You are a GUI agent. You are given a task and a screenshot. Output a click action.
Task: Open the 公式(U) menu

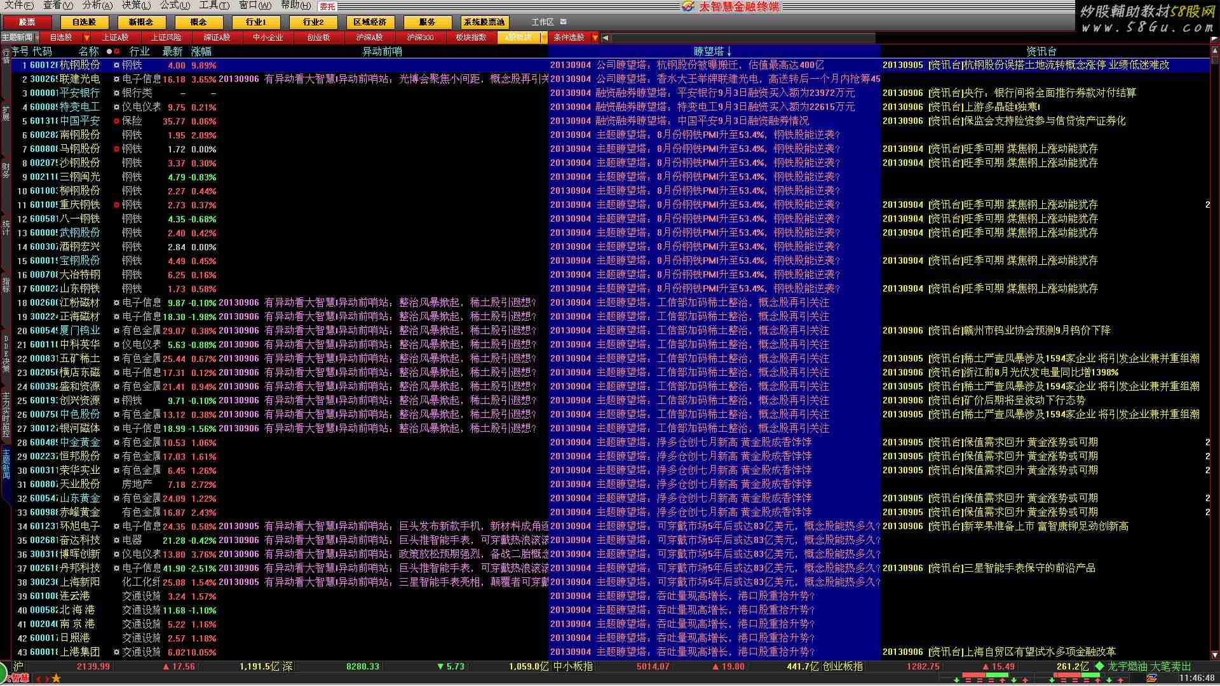click(x=175, y=5)
